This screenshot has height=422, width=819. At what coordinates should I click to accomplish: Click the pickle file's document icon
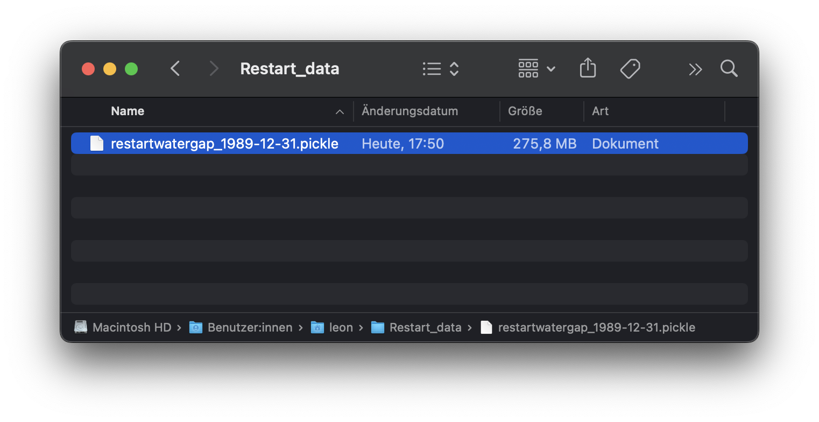coord(96,144)
